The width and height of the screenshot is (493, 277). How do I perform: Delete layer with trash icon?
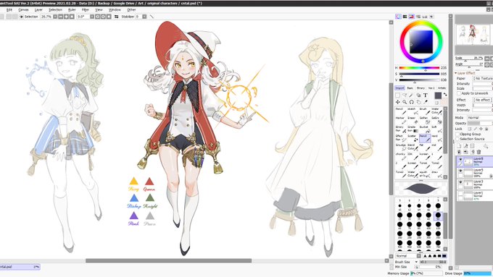click(x=478, y=152)
